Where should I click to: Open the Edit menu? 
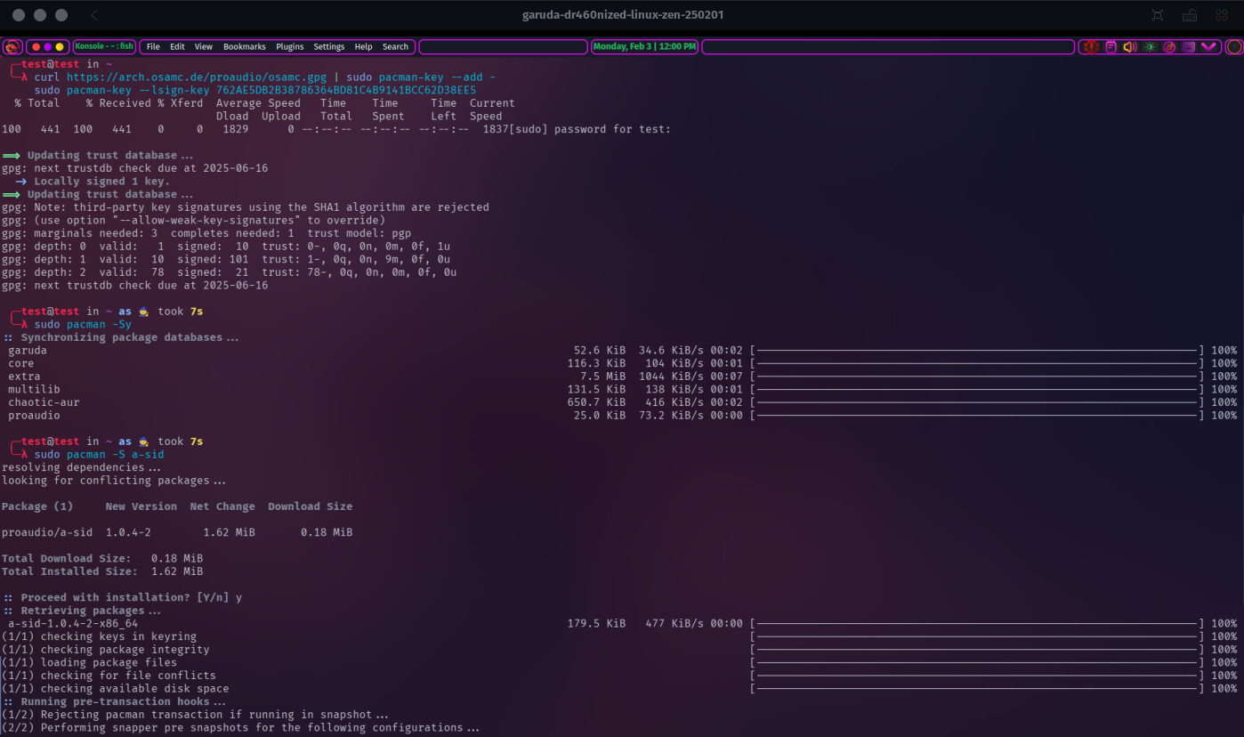177,47
